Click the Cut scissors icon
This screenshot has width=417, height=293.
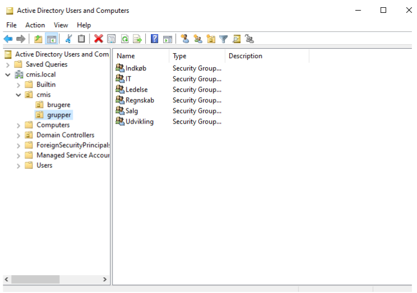(x=68, y=39)
